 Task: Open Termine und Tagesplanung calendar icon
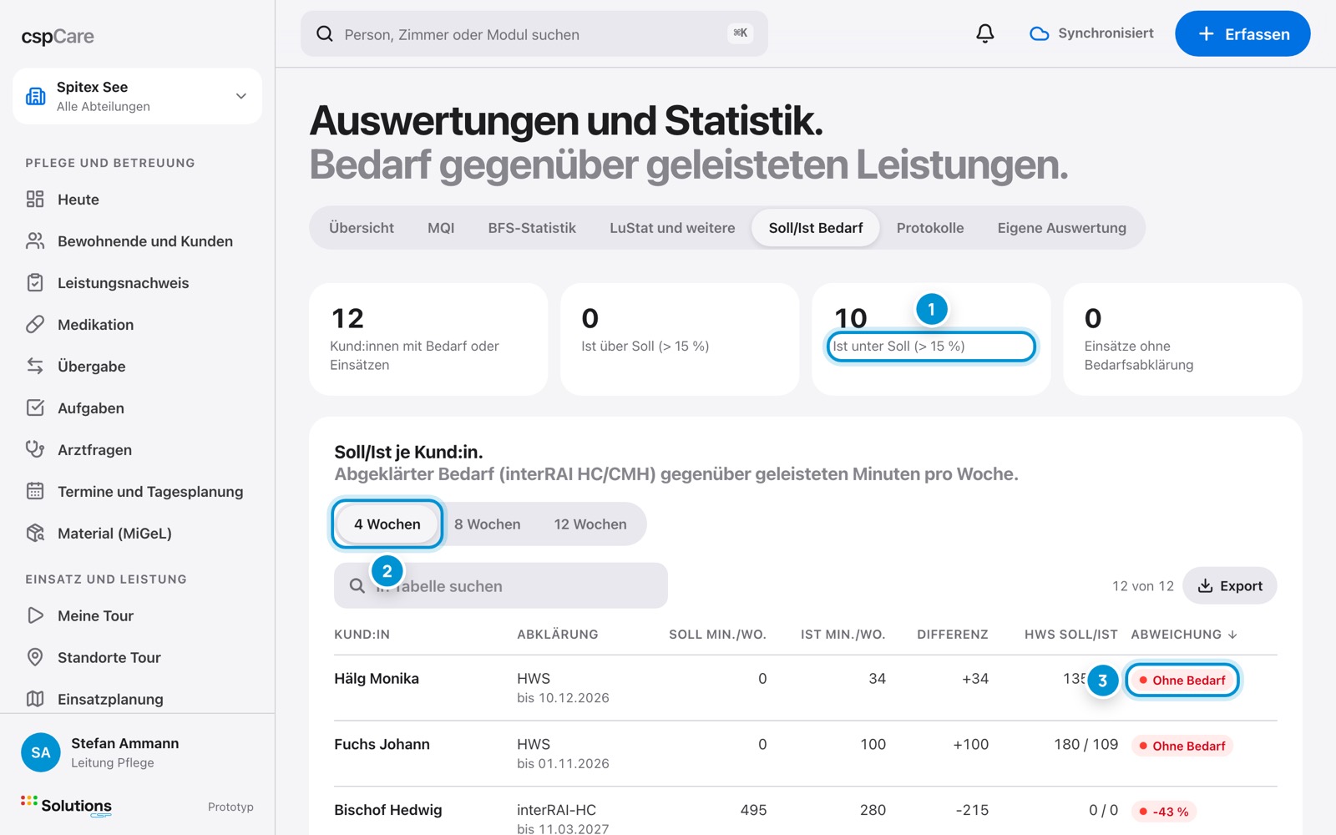[35, 491]
